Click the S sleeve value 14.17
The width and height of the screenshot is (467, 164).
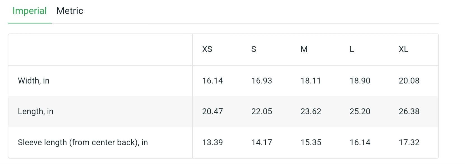262,142
